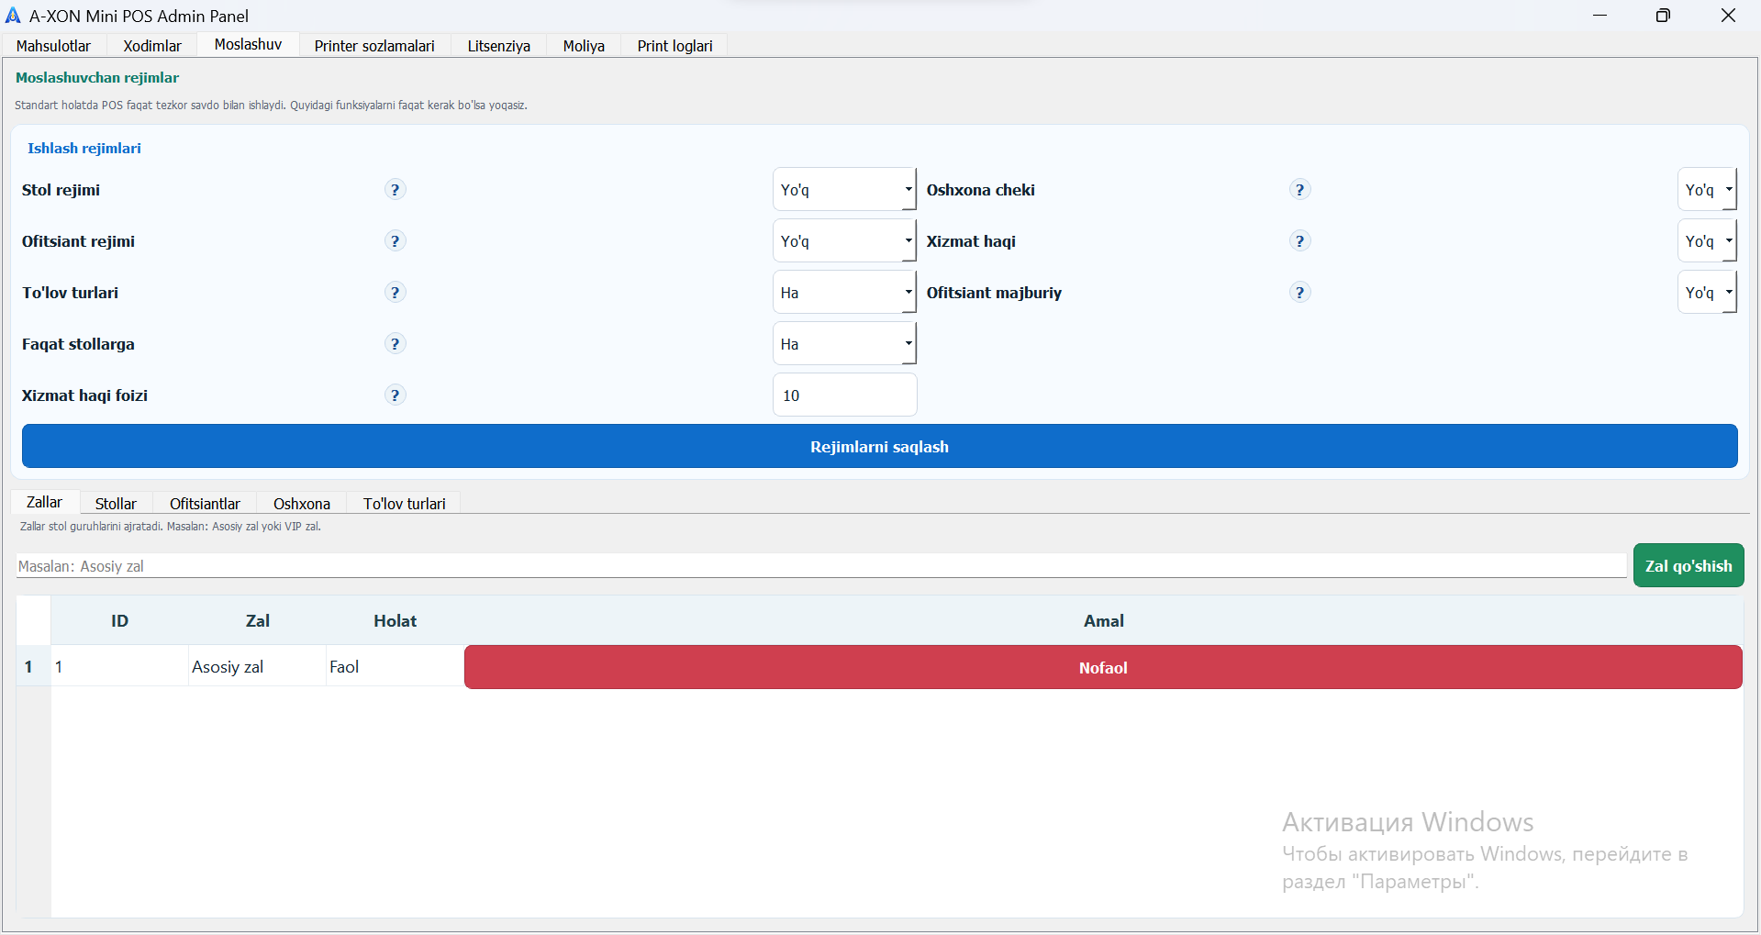
Task: Show help for Faqat stollarga
Action: click(x=395, y=344)
